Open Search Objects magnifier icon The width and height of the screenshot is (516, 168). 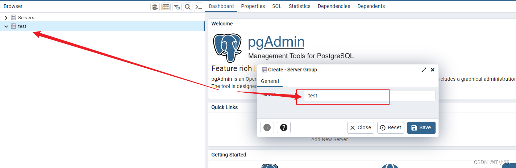coord(188,7)
